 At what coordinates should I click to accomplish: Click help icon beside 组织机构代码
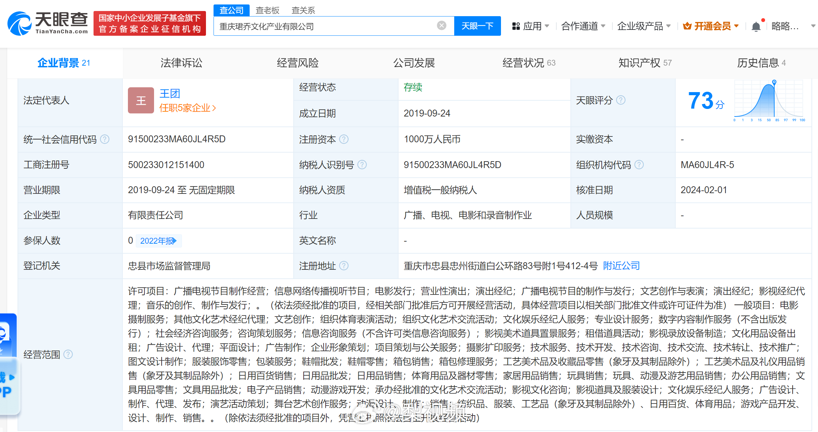639,165
